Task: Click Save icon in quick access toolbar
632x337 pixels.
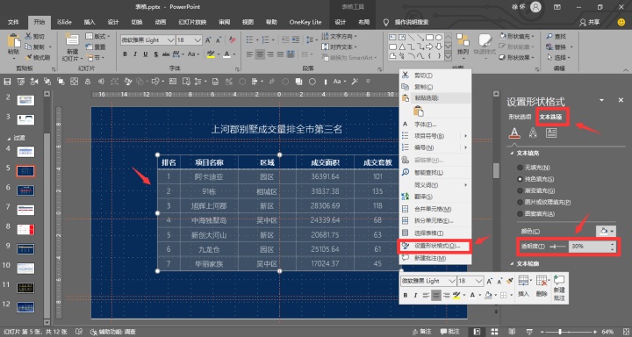Action: [7, 82]
